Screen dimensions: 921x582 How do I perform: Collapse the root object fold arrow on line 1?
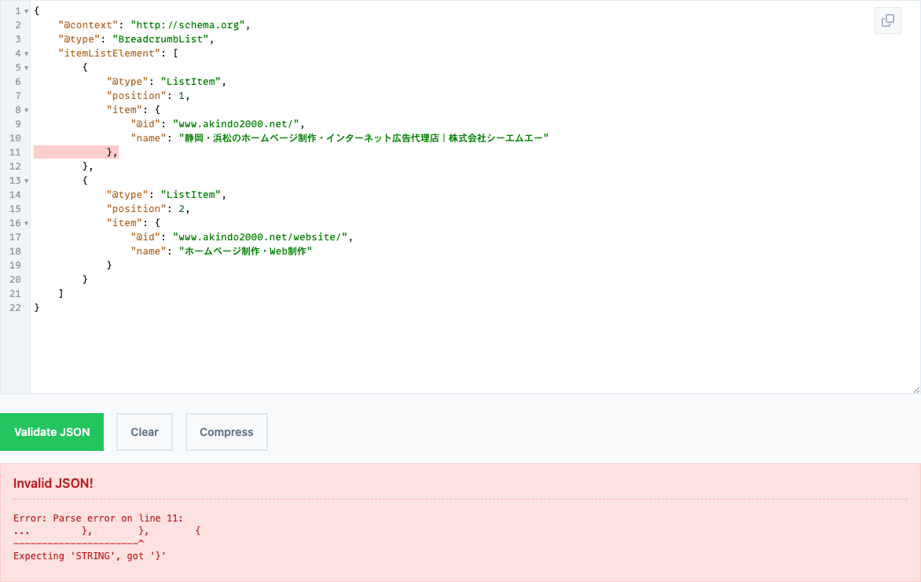27,11
